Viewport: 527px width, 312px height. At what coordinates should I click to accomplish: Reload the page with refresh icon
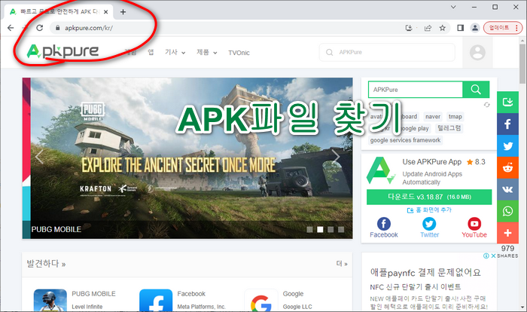click(40, 28)
